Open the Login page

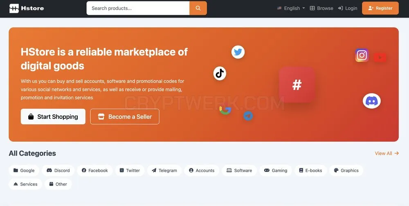click(347, 8)
